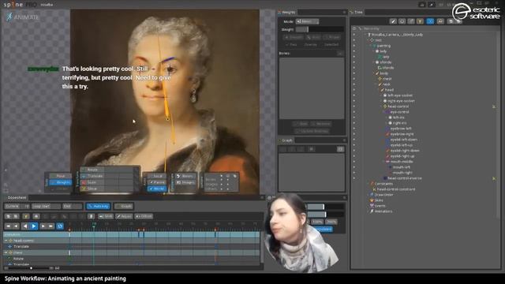Adjust the Weight slider in Weights panel

[320, 29]
